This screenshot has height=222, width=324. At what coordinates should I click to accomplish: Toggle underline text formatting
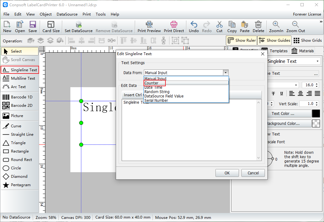[x=281, y=94]
